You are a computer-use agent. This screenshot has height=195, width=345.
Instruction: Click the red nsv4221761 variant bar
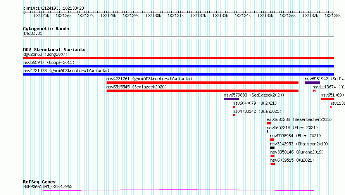click(202, 83)
